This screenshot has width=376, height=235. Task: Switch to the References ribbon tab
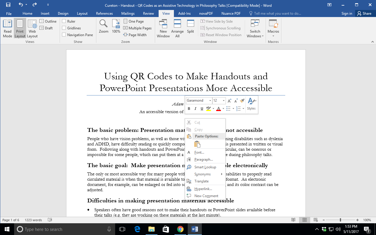point(104,14)
